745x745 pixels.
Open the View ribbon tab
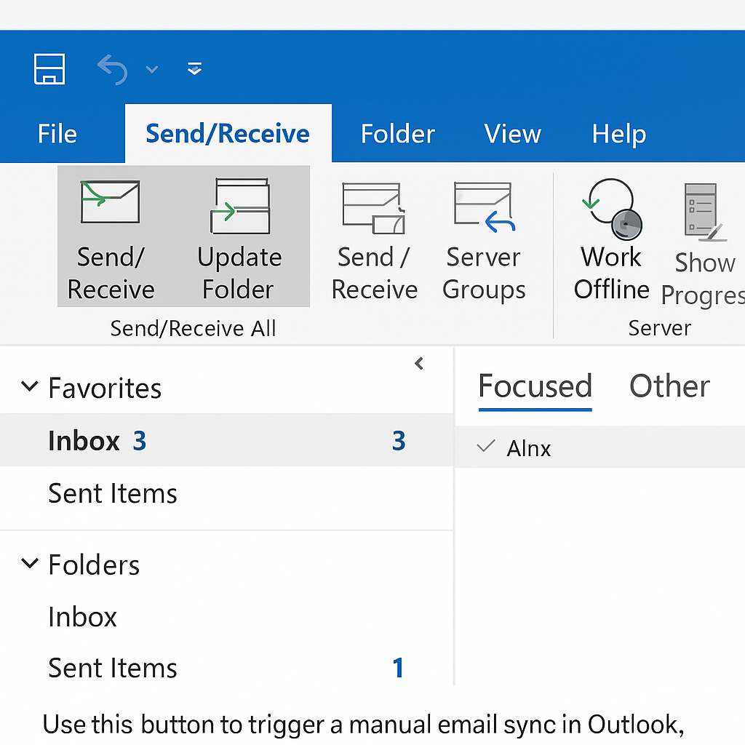tap(513, 134)
